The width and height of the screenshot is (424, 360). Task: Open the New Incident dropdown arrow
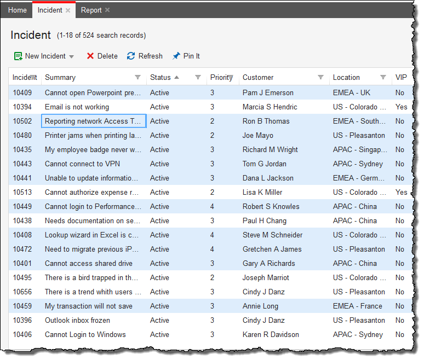pos(71,57)
